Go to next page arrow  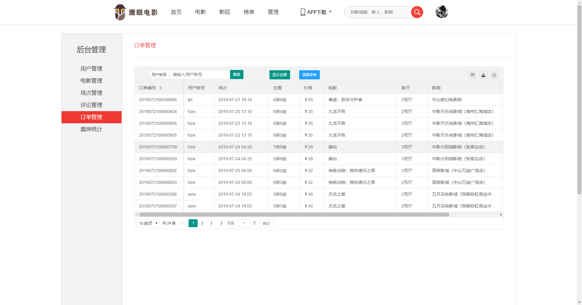[221, 223]
